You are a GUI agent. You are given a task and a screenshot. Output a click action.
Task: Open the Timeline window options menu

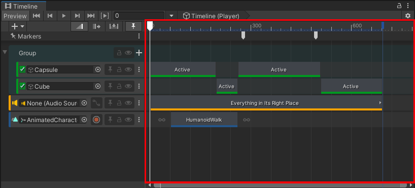[408, 6]
